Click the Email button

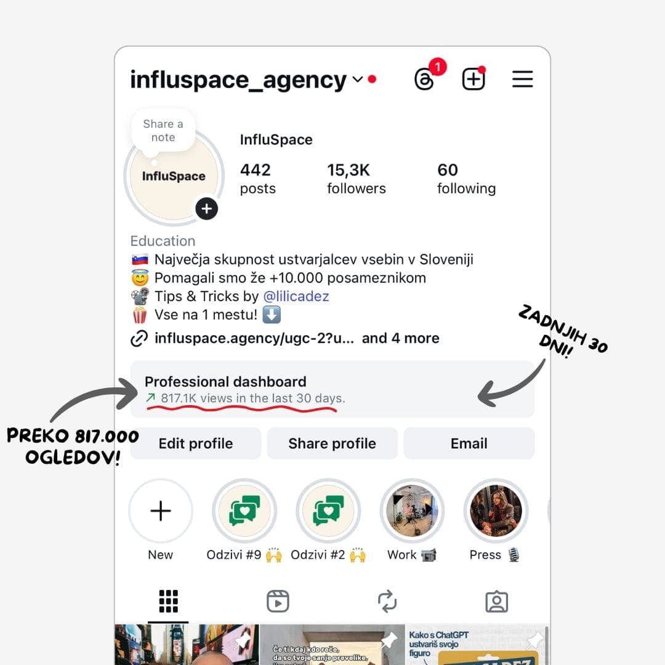[x=469, y=443]
